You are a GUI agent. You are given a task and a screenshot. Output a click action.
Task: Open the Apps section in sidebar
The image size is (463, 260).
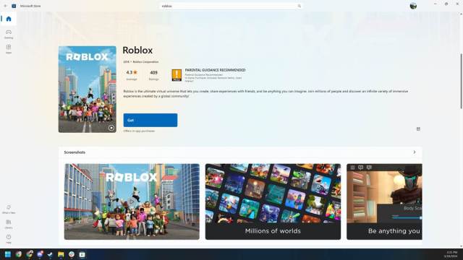click(x=9, y=49)
